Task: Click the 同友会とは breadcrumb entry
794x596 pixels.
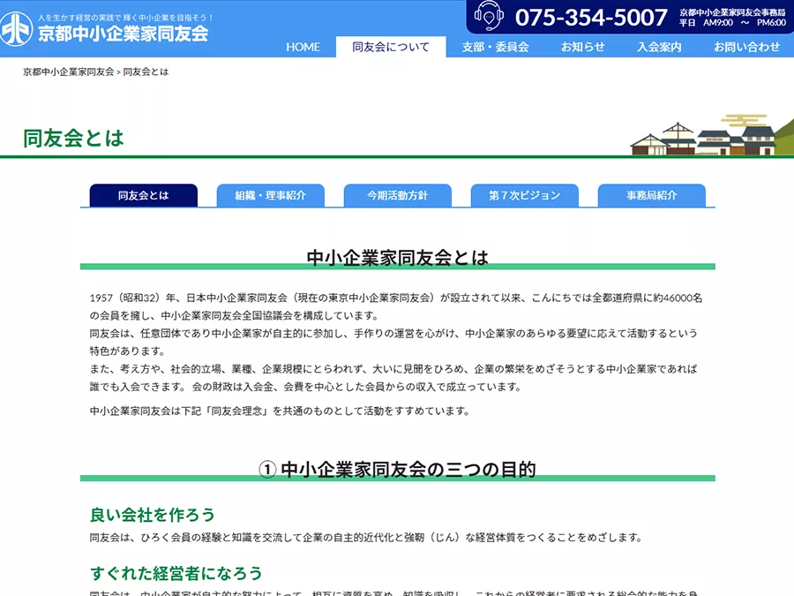Action: pyautogui.click(x=146, y=72)
